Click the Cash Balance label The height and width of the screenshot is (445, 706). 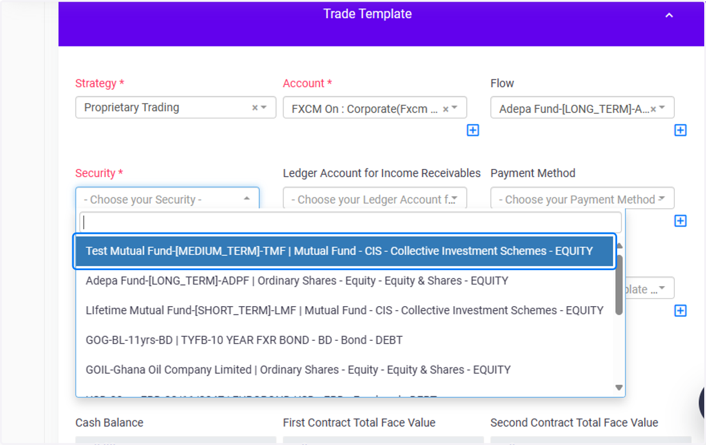109,423
